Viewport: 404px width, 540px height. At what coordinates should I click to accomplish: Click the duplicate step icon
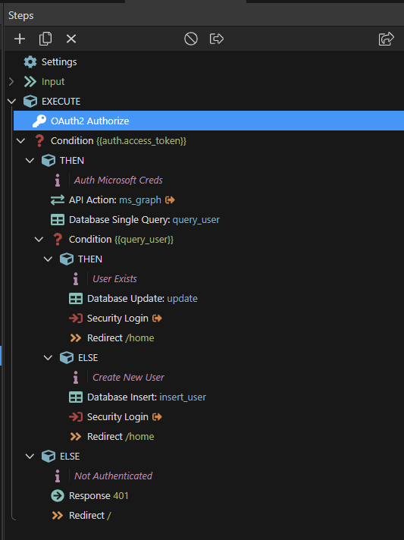tap(45, 39)
